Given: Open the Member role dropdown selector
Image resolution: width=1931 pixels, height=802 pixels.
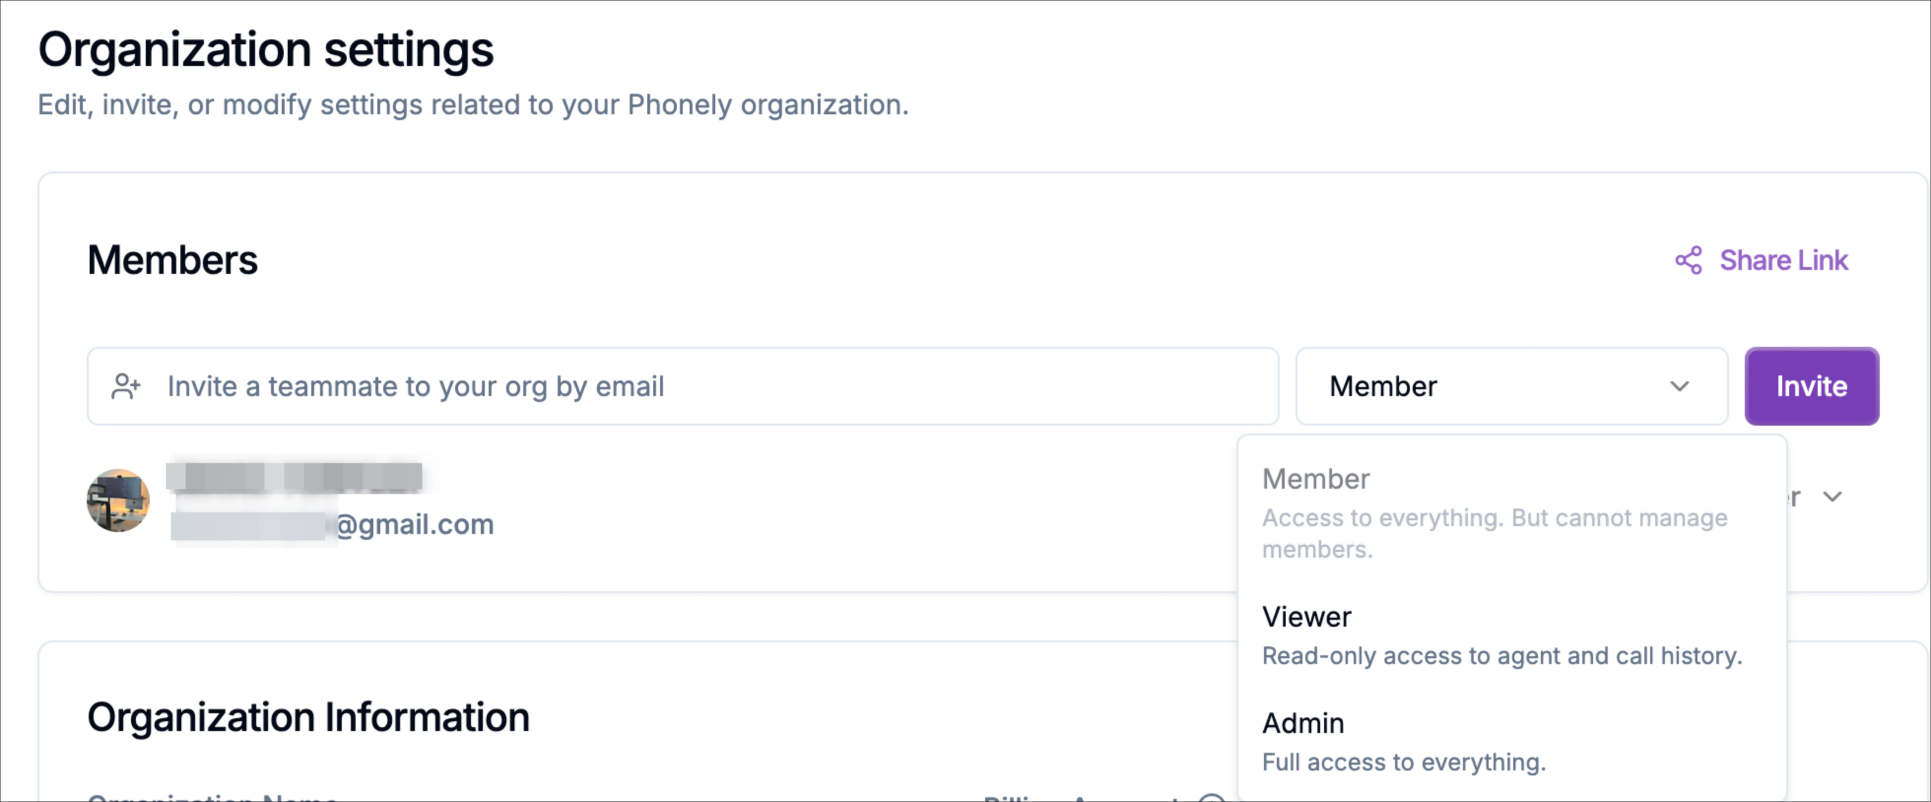Looking at the screenshot, I should click(x=1510, y=386).
